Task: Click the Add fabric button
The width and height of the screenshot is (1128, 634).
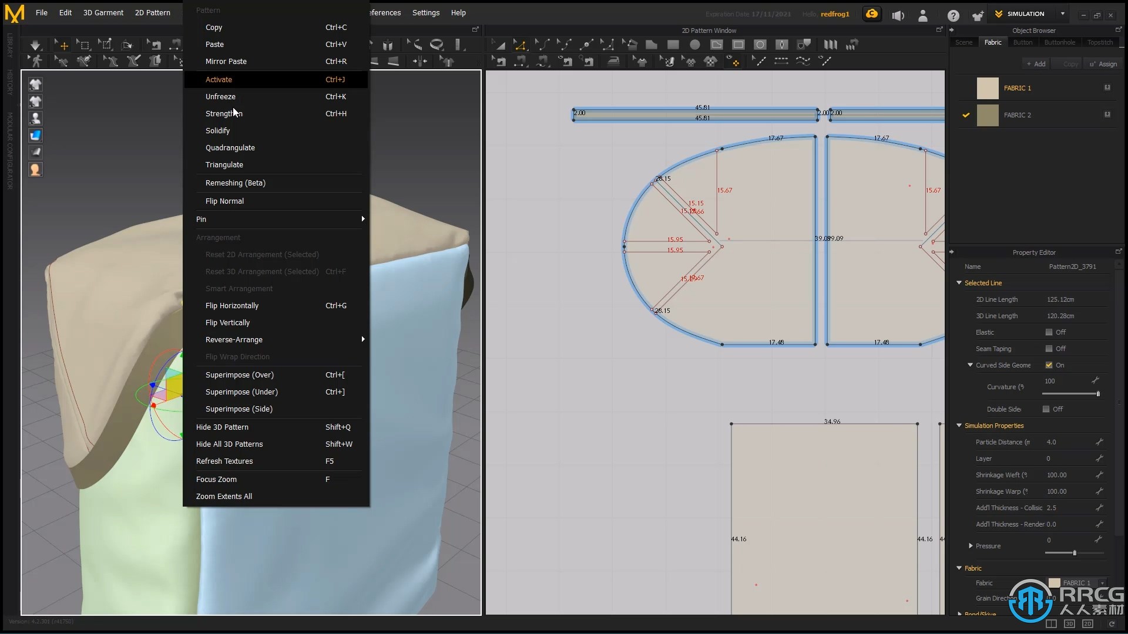Action: tap(1036, 64)
